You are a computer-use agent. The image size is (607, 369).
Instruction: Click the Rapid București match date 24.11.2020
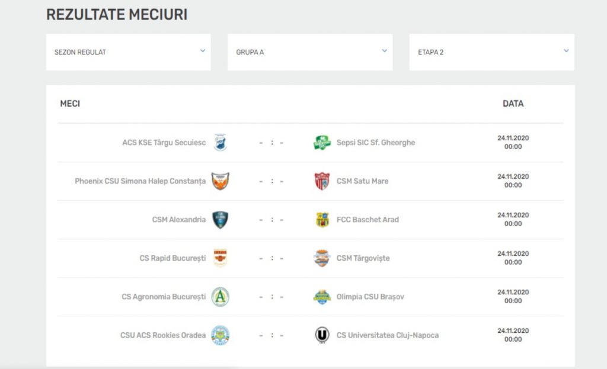pos(513,254)
